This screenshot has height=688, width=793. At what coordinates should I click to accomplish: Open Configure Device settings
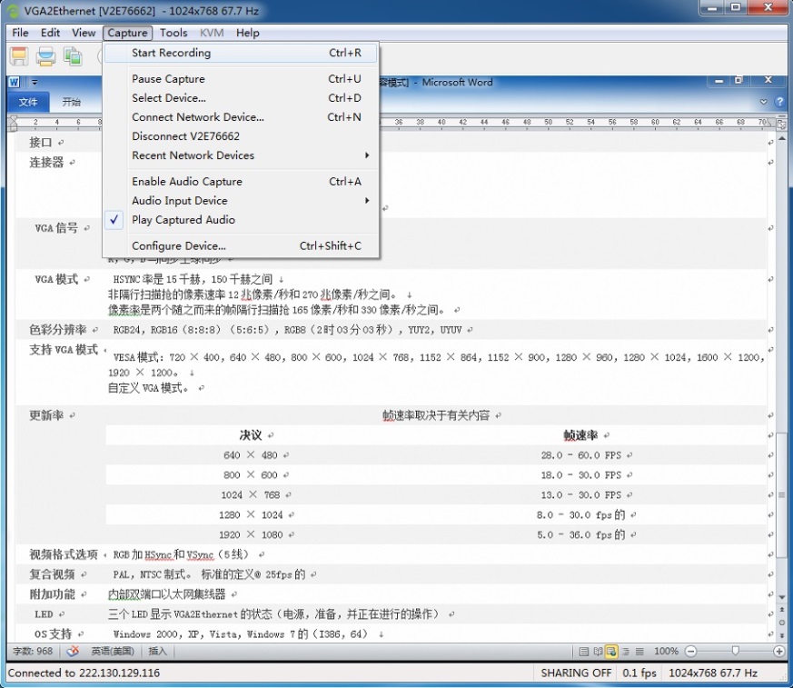click(178, 246)
